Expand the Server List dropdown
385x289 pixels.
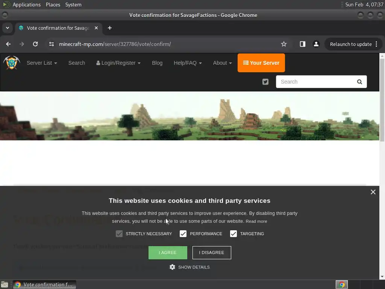pyautogui.click(x=42, y=63)
